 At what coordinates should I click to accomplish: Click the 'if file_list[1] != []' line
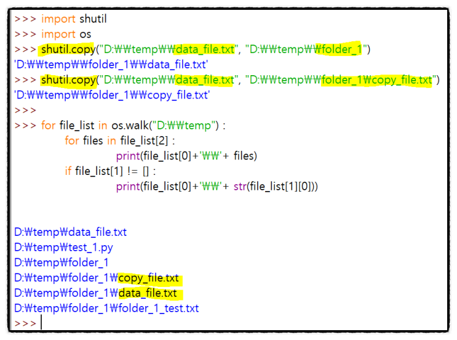click(111, 171)
